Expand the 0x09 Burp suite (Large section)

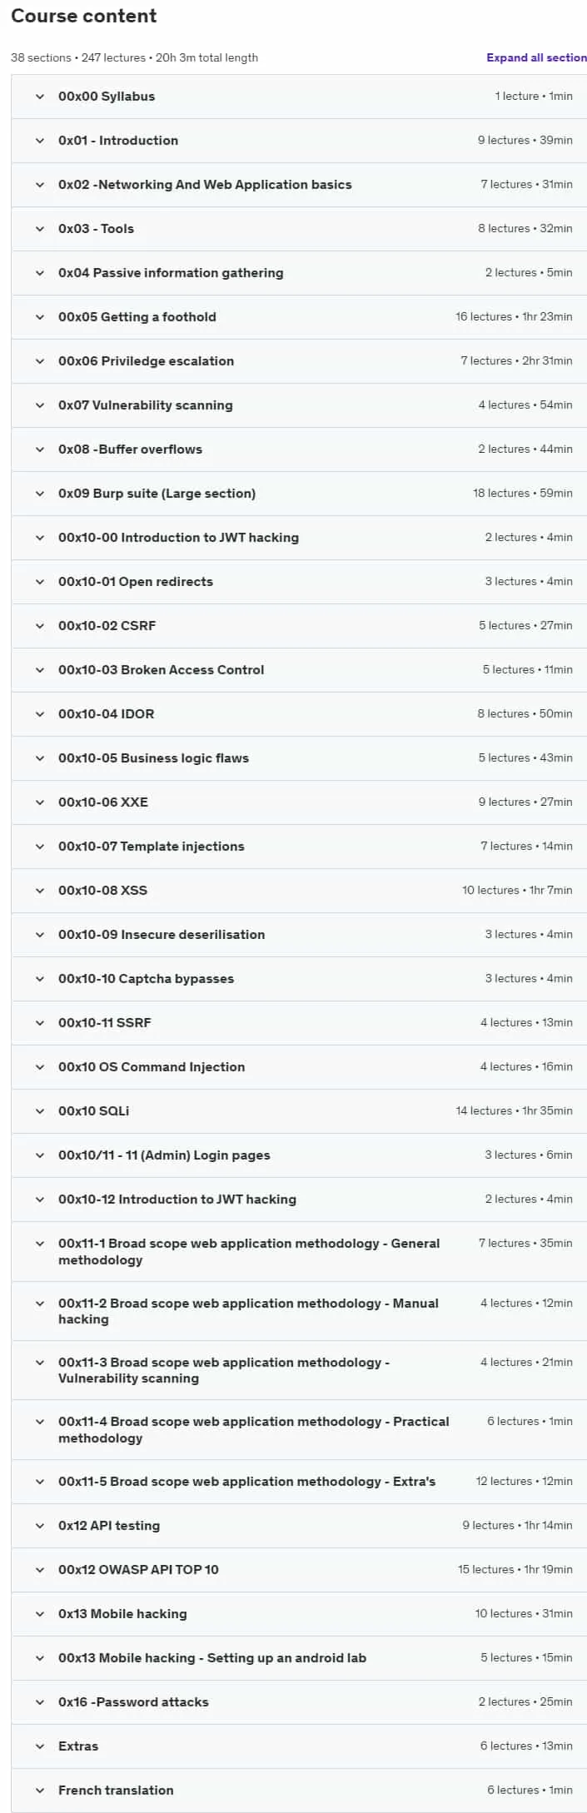(x=299, y=494)
